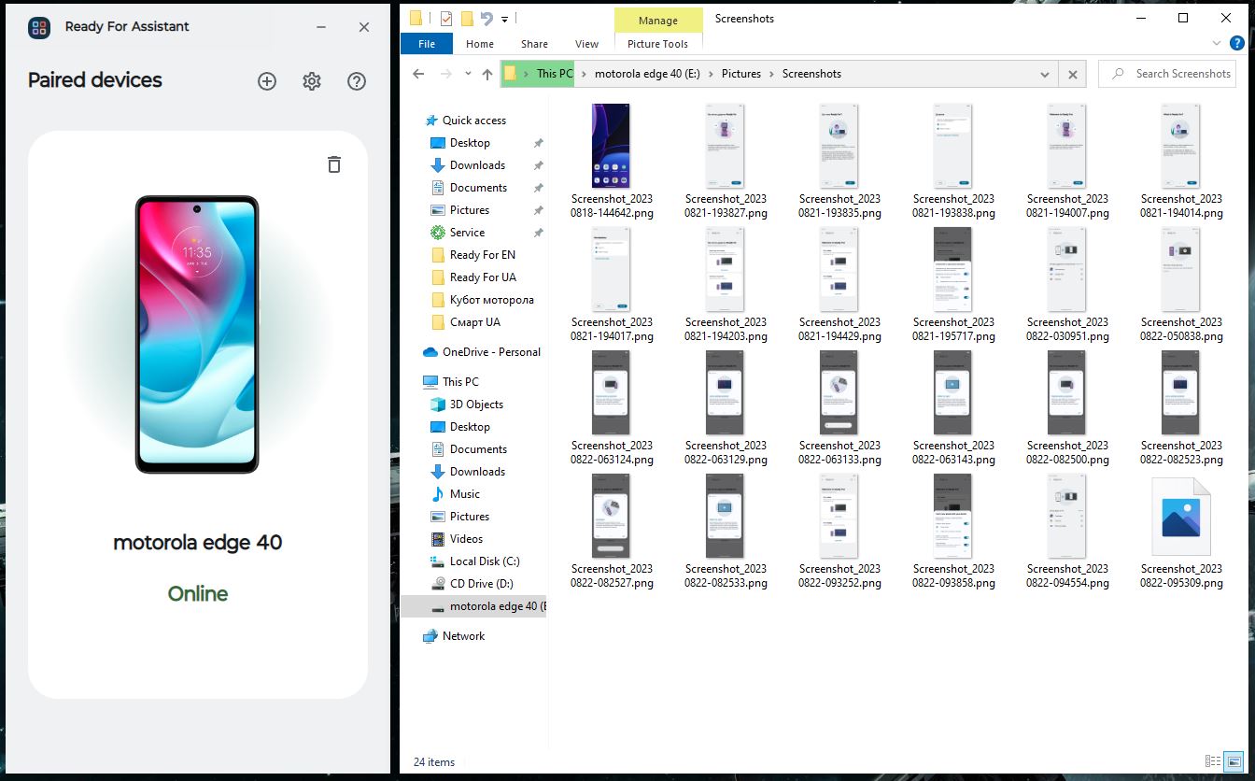Open Ready For Assistant settings gear
Image resolution: width=1255 pixels, height=781 pixels.
[312, 81]
